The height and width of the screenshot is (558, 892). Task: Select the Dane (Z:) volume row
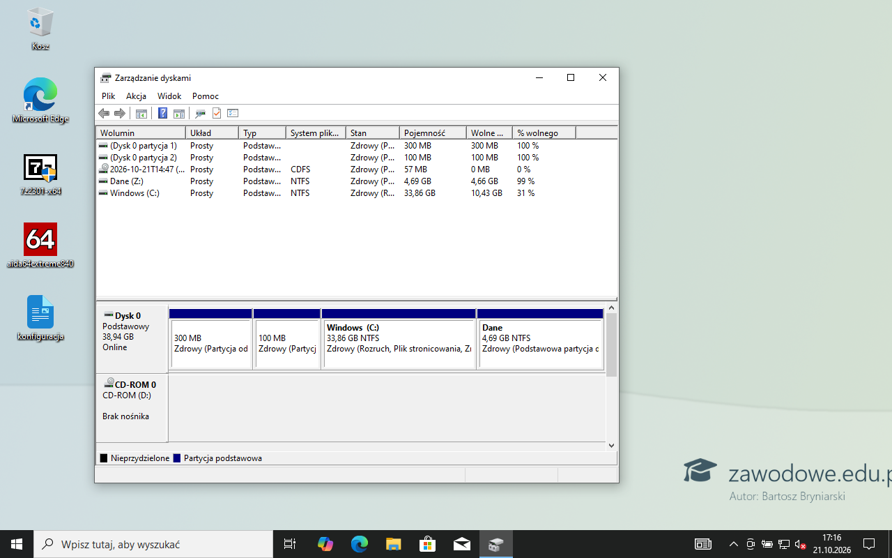coord(356,181)
